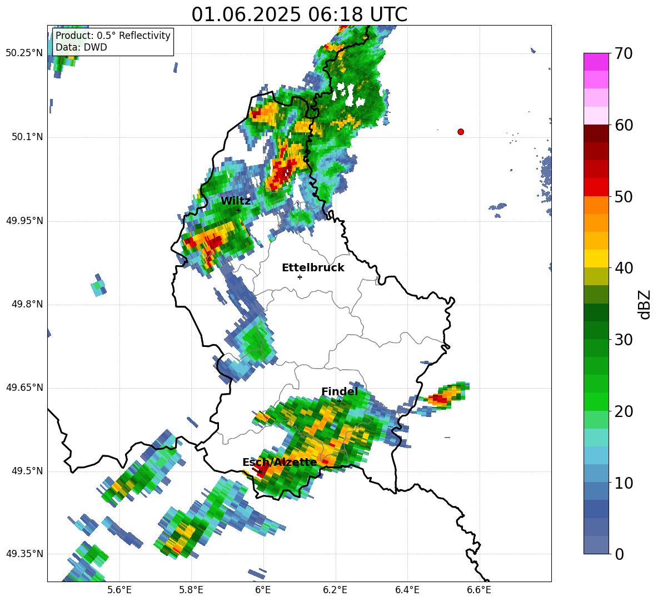
Task: Click the cyan colorbar band below 20
Action: tap(596, 438)
